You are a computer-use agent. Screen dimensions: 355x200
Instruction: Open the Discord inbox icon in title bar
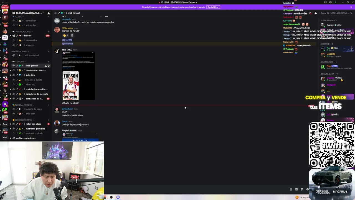click(325, 2)
